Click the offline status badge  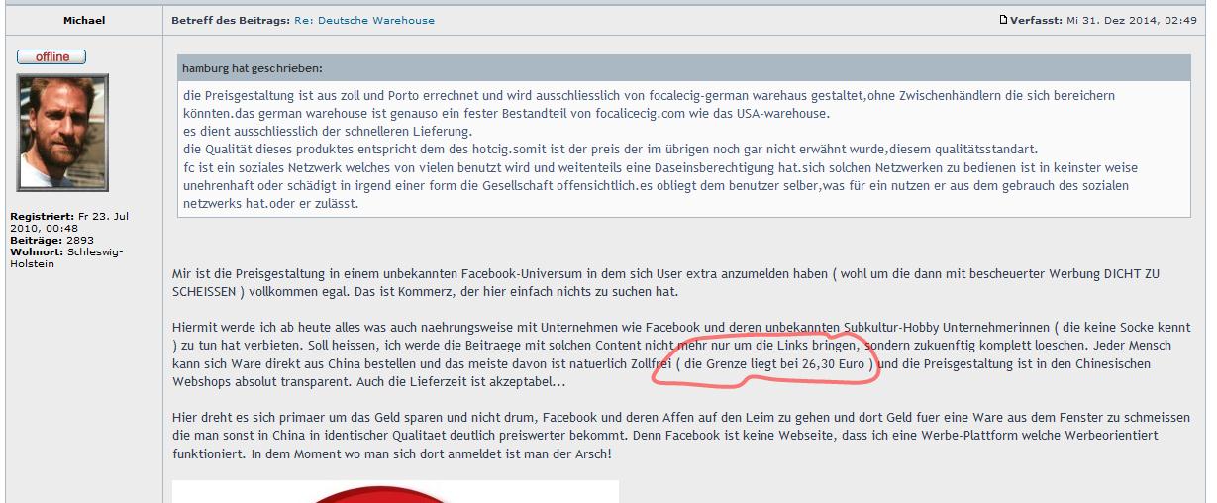pyautogui.click(x=51, y=57)
